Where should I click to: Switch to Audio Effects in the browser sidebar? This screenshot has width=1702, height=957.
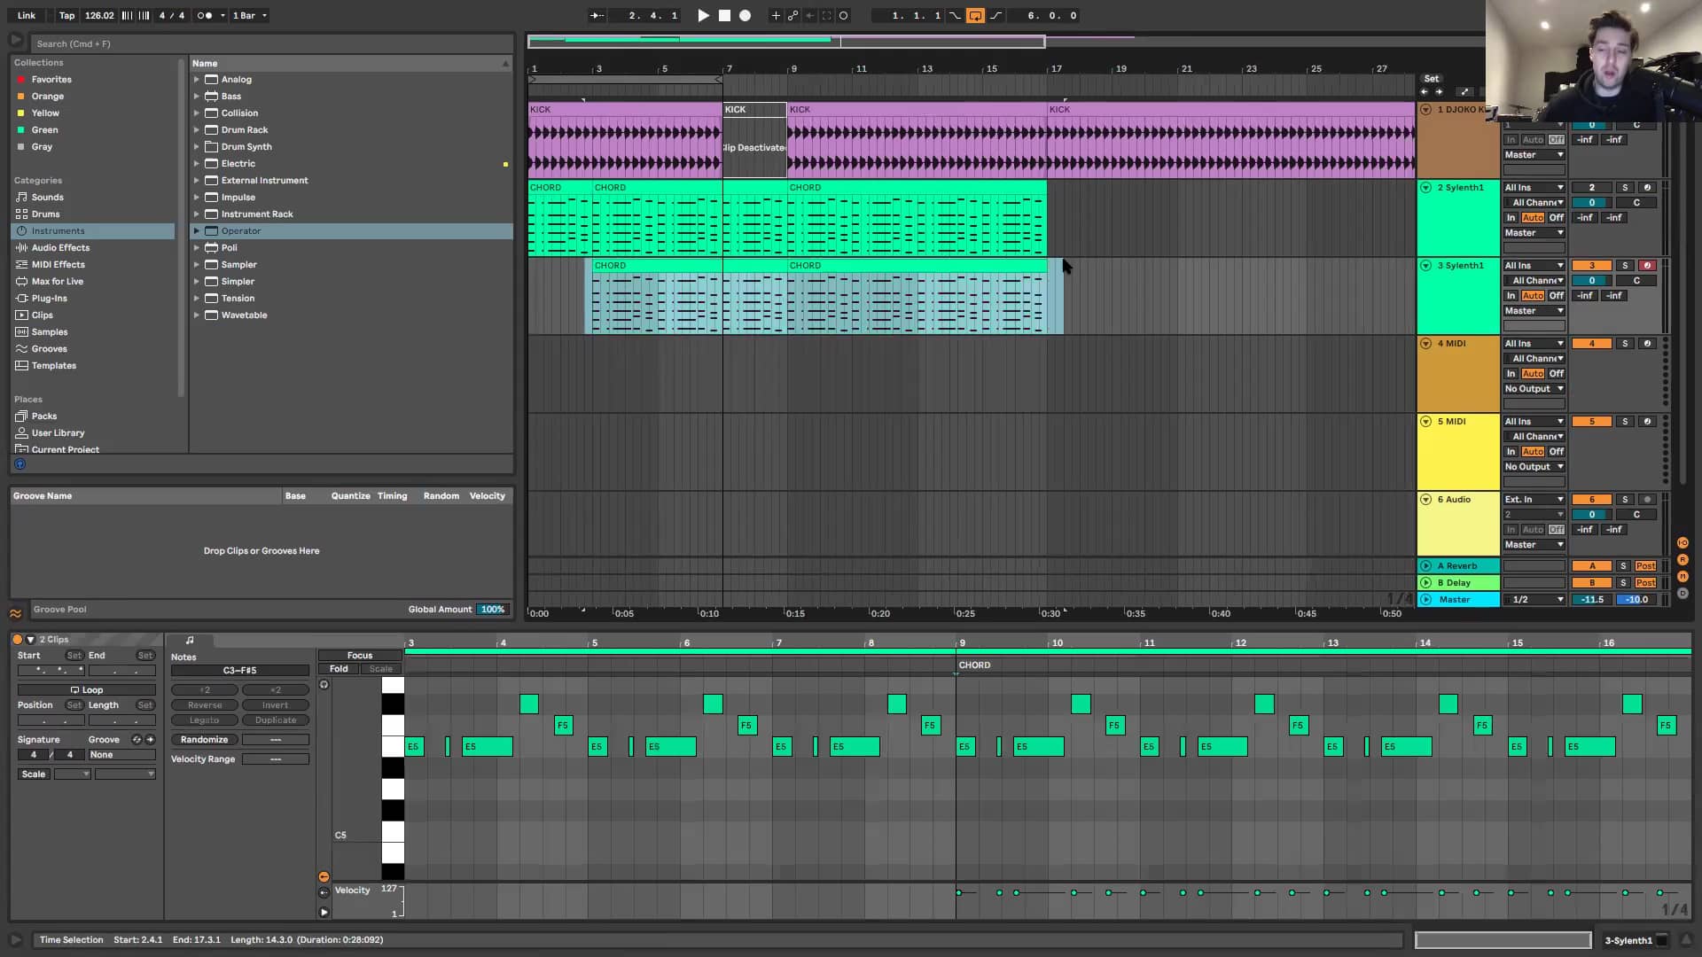tap(59, 247)
